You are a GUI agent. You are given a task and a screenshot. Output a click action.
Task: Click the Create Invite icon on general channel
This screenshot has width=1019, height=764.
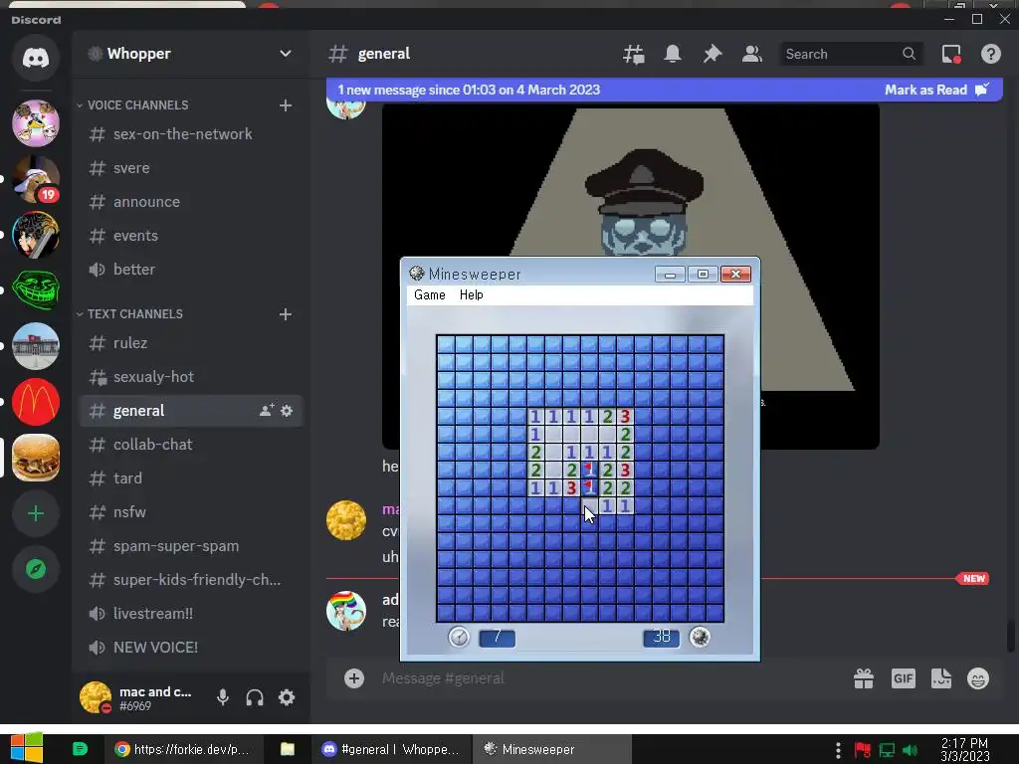266,411
